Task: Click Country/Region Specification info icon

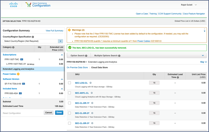Action: tap(33, 37)
